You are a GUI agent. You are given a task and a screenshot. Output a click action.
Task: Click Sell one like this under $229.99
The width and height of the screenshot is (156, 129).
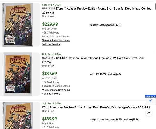point(51,44)
